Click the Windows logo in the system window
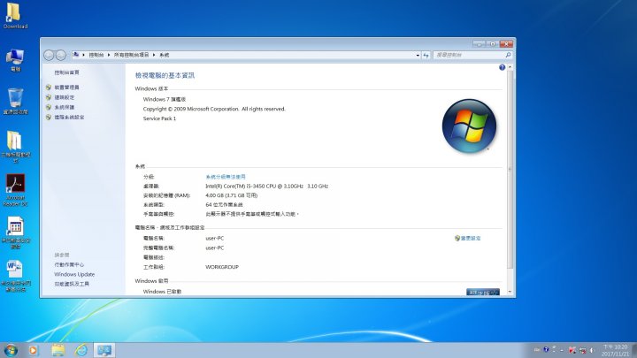This screenshot has height=358, width=637. [469, 126]
